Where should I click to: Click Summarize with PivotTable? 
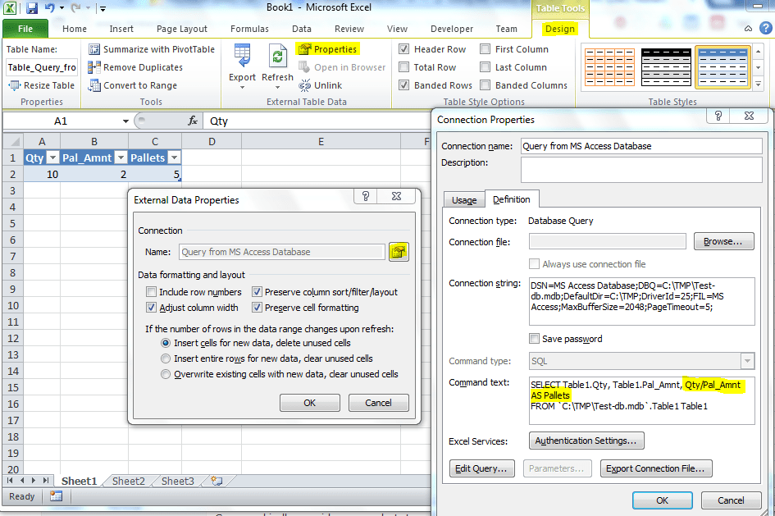click(152, 49)
